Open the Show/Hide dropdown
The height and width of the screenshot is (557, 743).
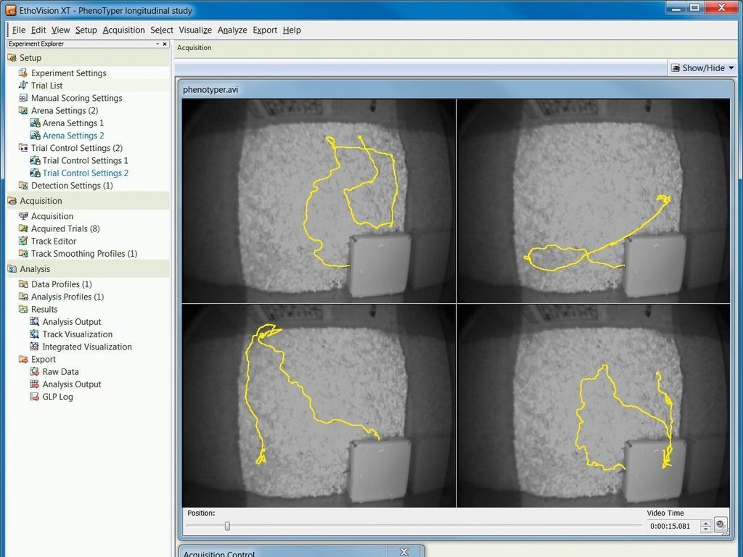pos(702,67)
